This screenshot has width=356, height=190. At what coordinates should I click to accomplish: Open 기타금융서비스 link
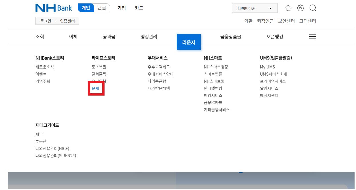217,110
